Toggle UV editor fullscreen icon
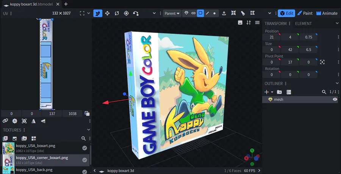 [82, 13]
